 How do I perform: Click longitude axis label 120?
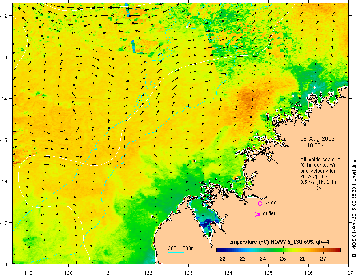(68, 273)
